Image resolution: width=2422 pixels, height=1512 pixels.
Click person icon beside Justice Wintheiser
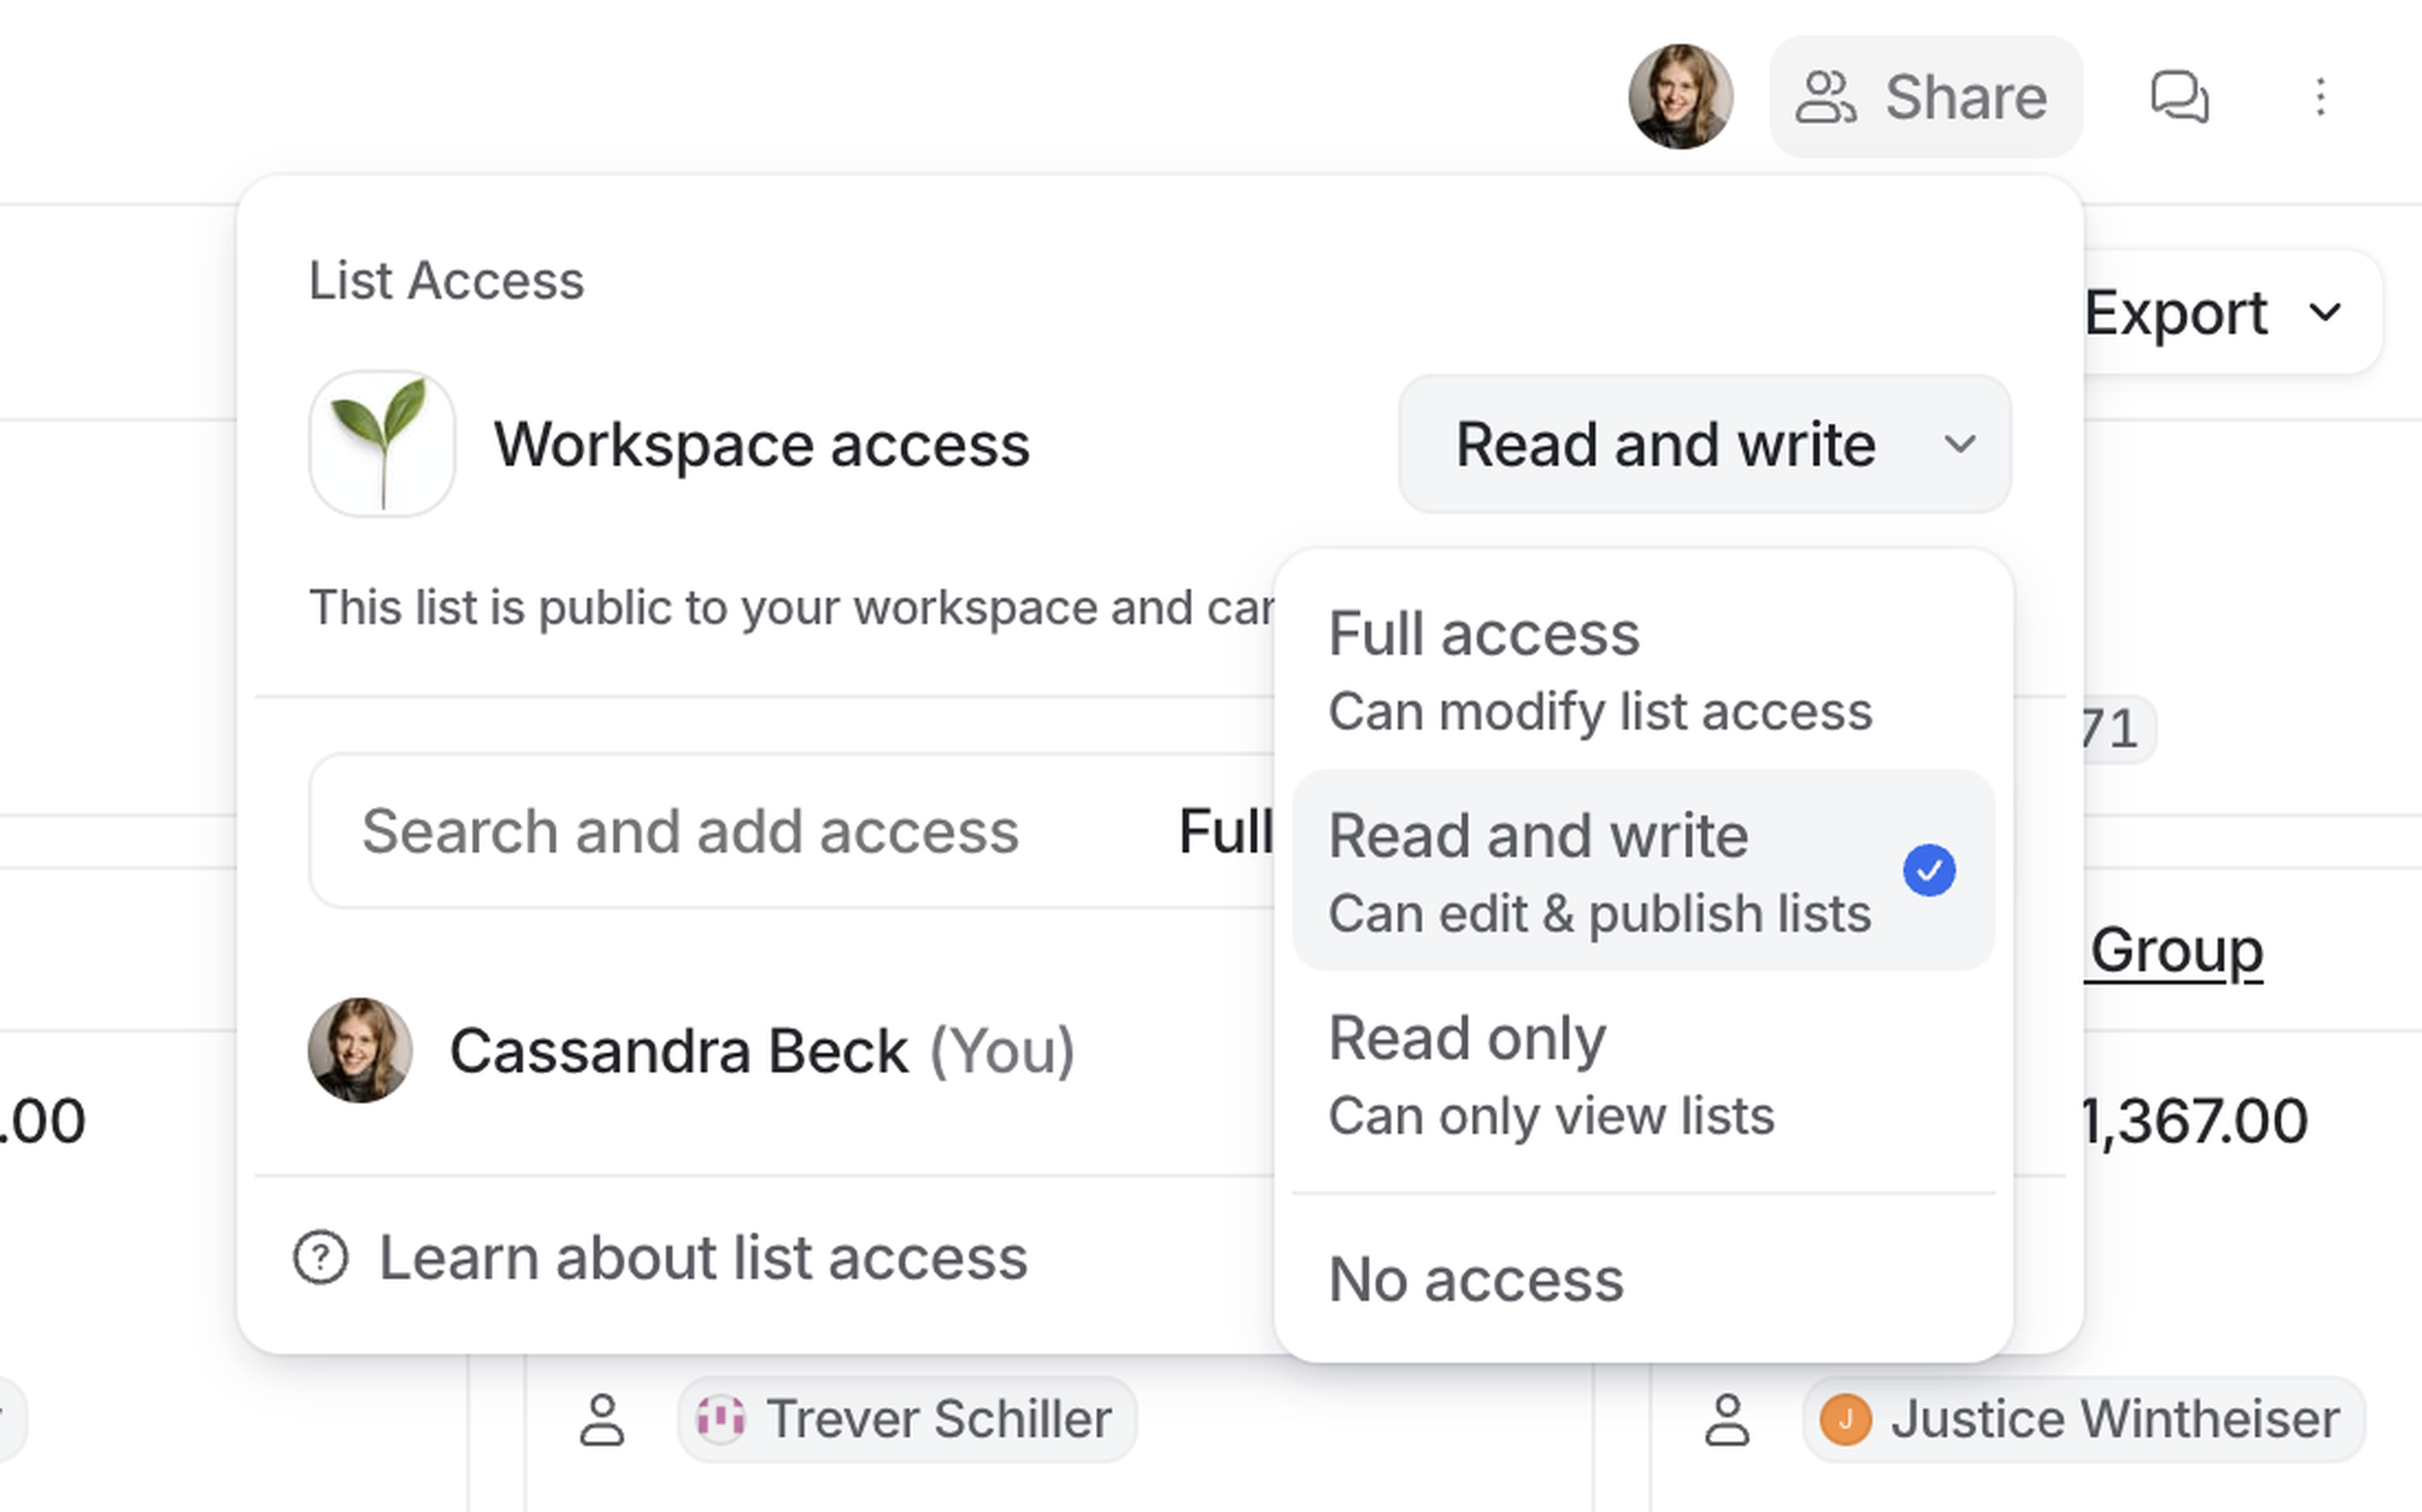point(1728,1419)
